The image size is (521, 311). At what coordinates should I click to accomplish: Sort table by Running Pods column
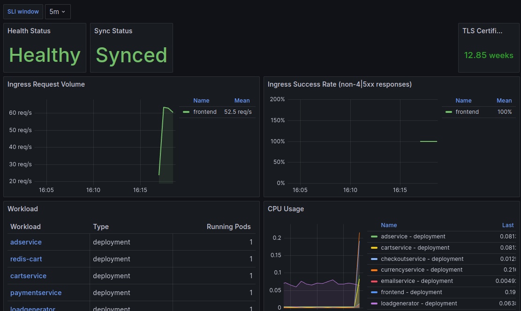click(x=228, y=227)
